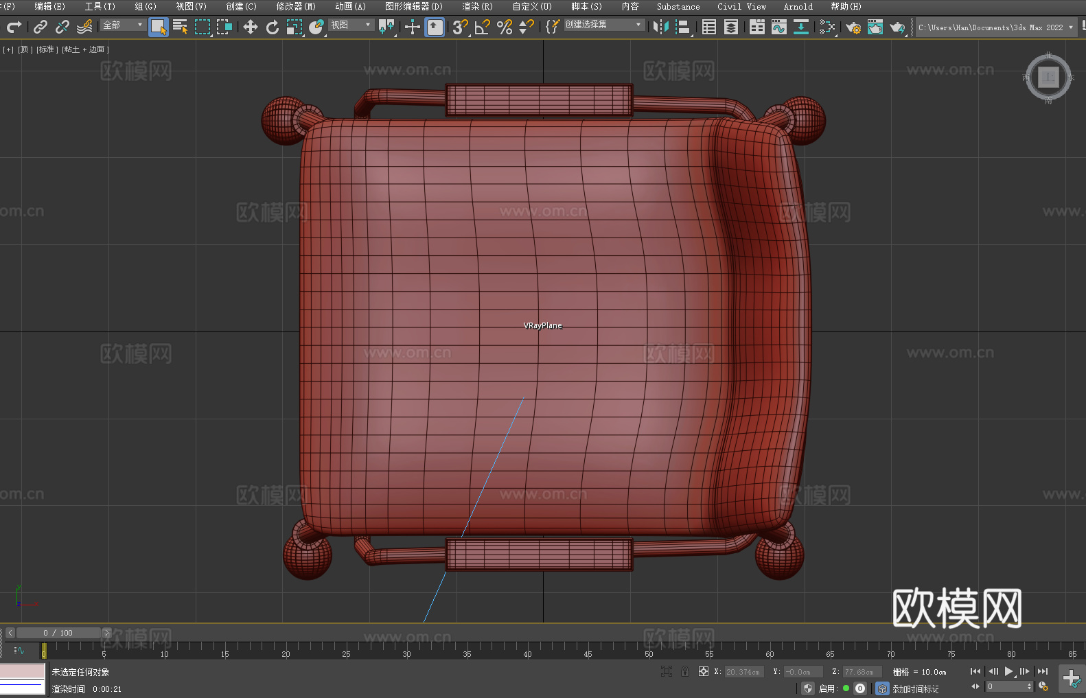Open Render Setup teapot gear icon
The width and height of the screenshot is (1086, 698).
tap(853, 27)
